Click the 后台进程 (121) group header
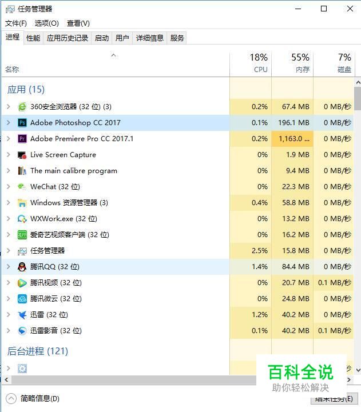Image resolution: width=361 pixels, height=412 pixels. click(x=38, y=351)
